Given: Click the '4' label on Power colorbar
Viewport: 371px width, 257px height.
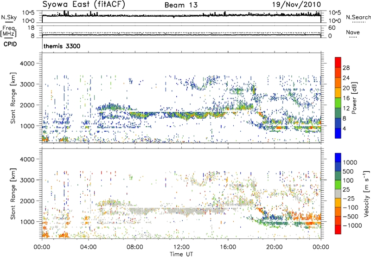Looking at the screenshot, I should coord(344,128).
